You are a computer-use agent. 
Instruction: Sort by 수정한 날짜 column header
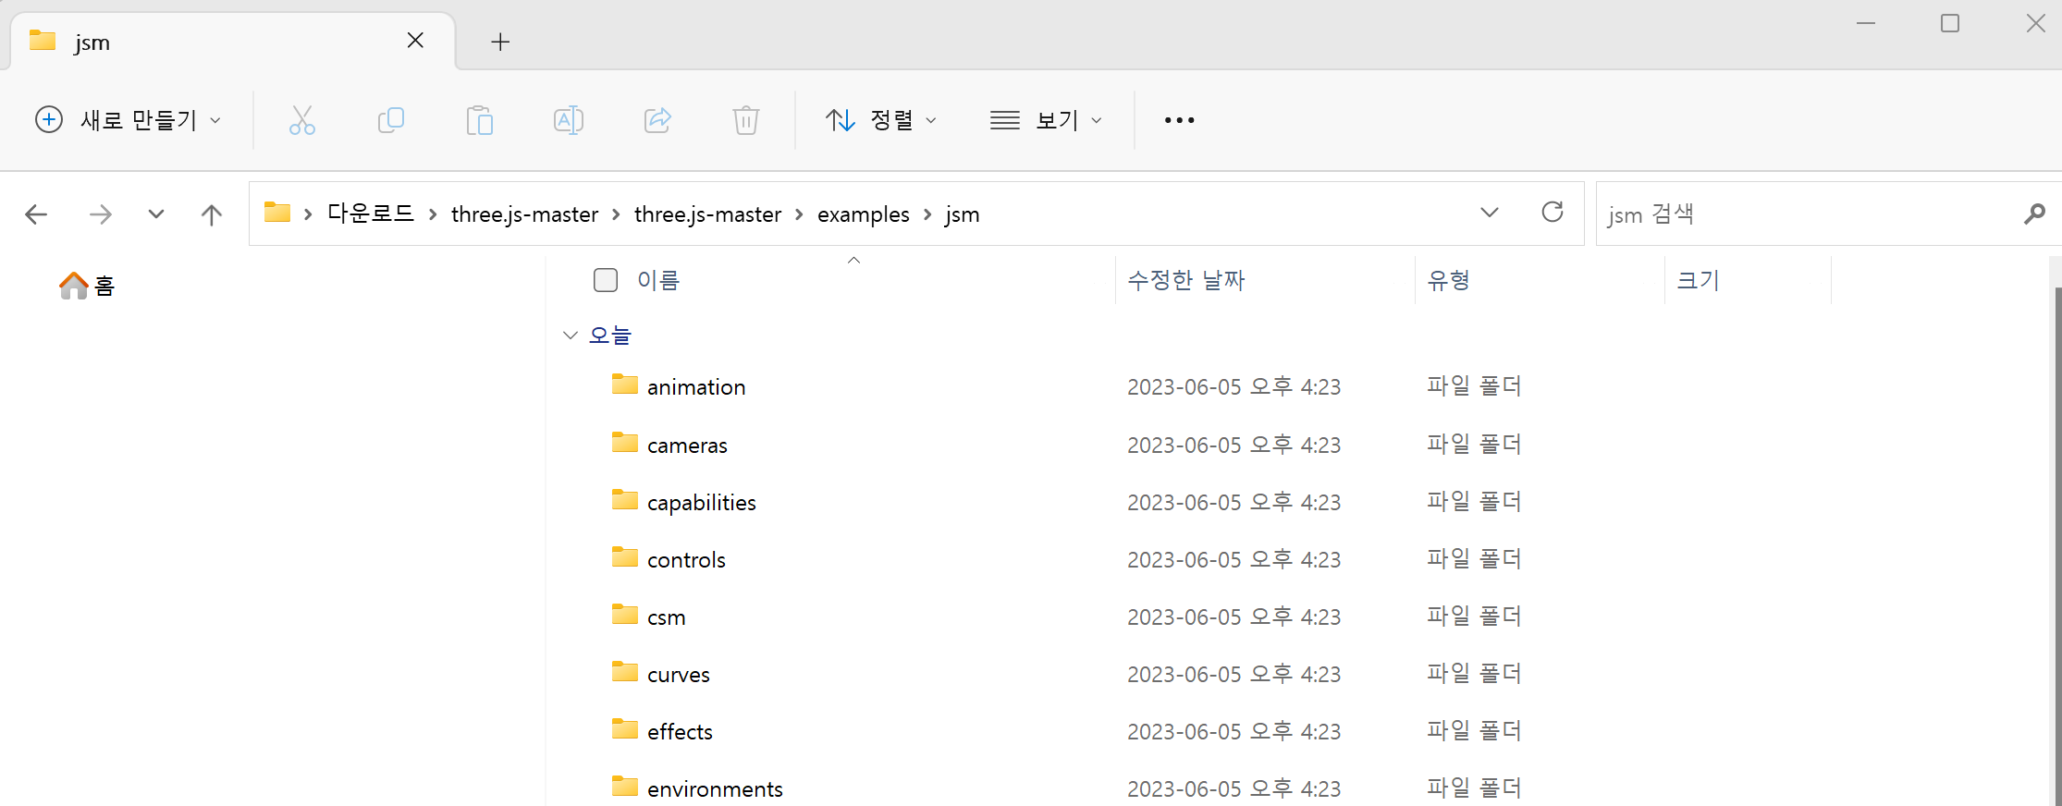click(x=1186, y=280)
